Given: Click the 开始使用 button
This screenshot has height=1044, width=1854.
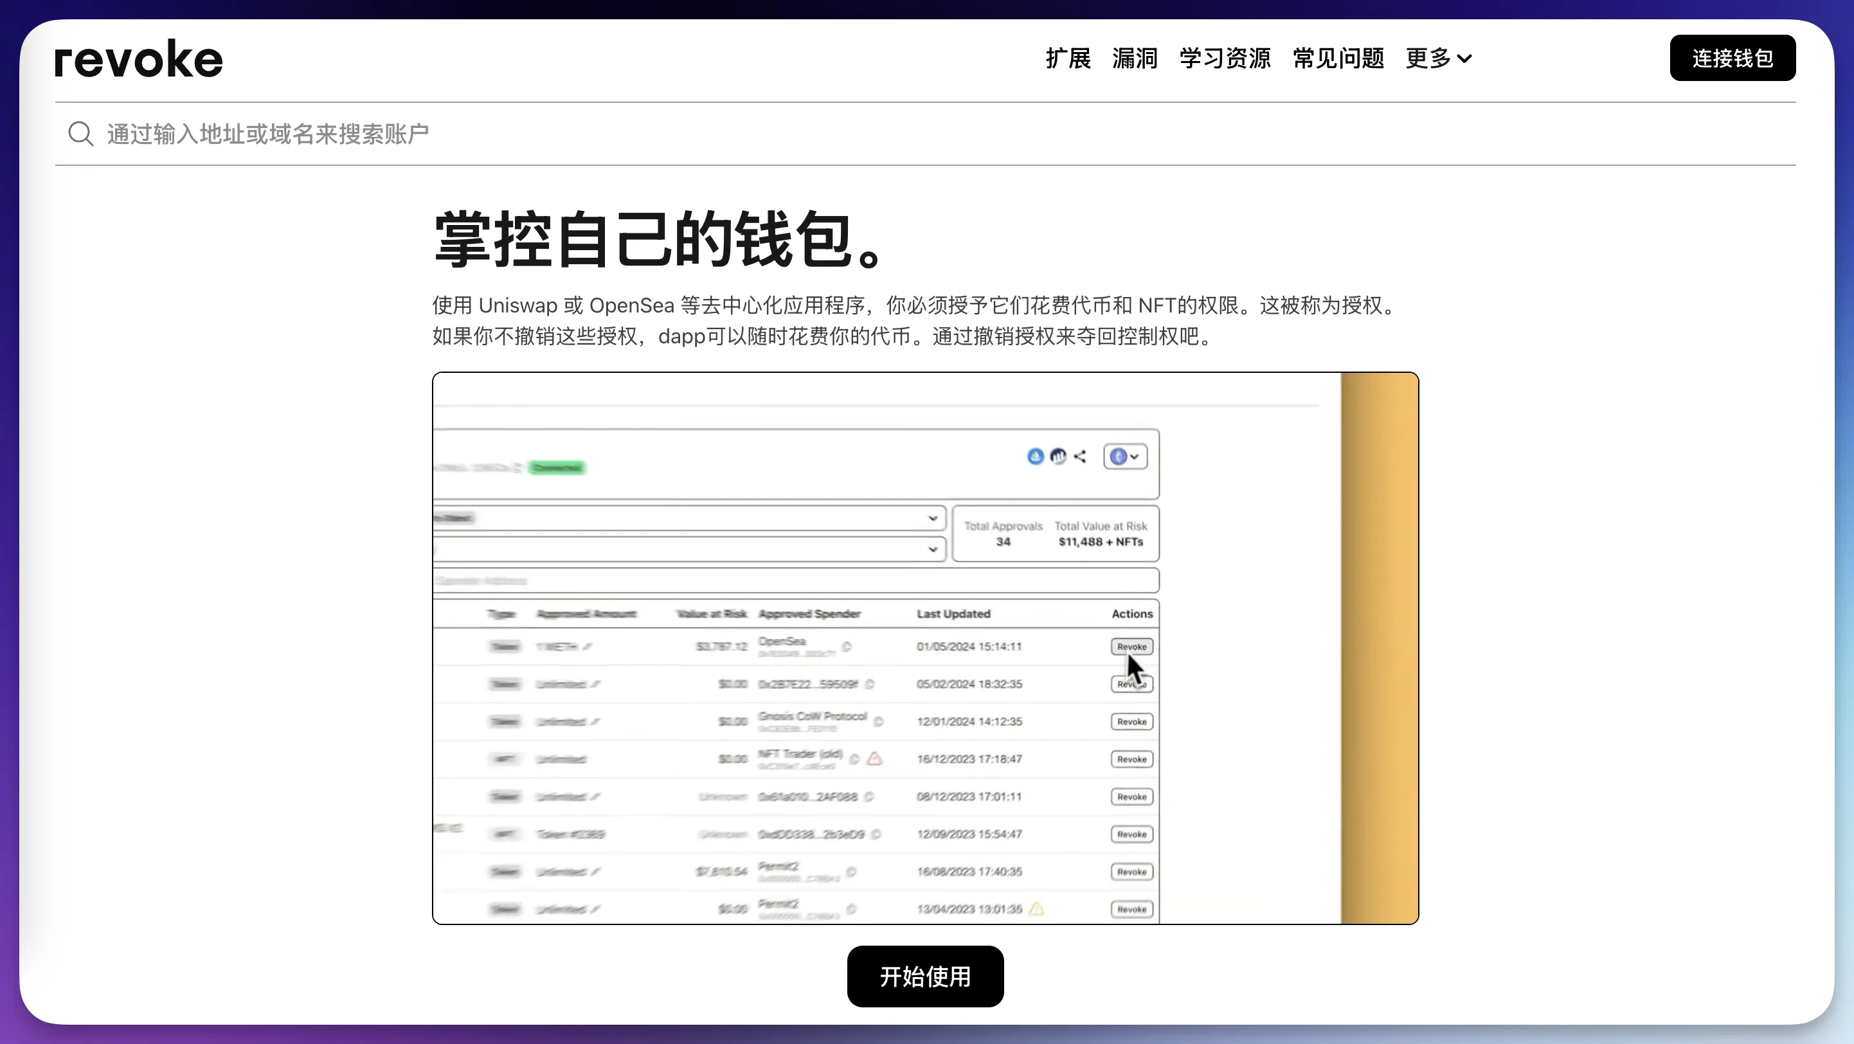Looking at the screenshot, I should click(925, 977).
